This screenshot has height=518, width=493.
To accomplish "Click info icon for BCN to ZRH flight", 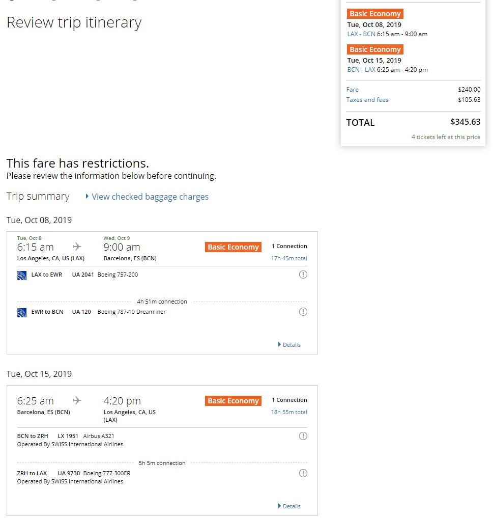I will click(x=303, y=436).
